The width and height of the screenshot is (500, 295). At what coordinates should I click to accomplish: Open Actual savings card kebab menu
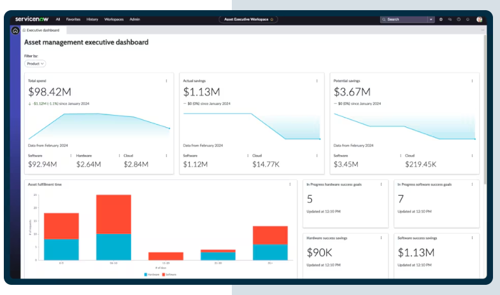pyautogui.click(x=317, y=81)
